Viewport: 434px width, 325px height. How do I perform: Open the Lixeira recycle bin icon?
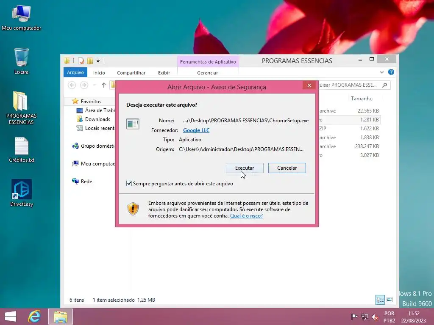(x=21, y=61)
